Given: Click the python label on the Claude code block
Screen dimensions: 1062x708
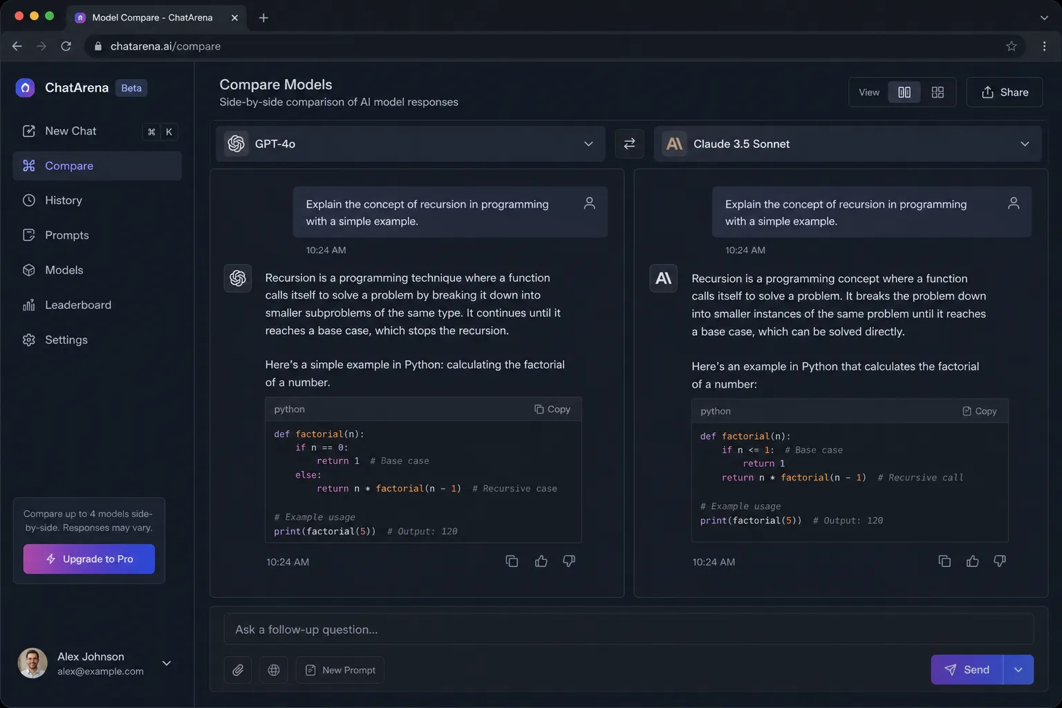Looking at the screenshot, I should coord(716,411).
